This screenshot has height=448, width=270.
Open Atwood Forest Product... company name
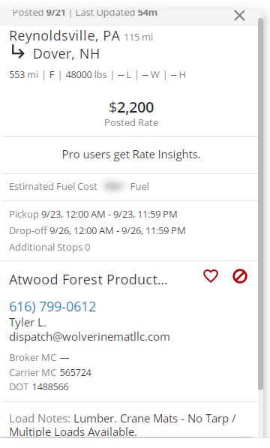coord(88,279)
